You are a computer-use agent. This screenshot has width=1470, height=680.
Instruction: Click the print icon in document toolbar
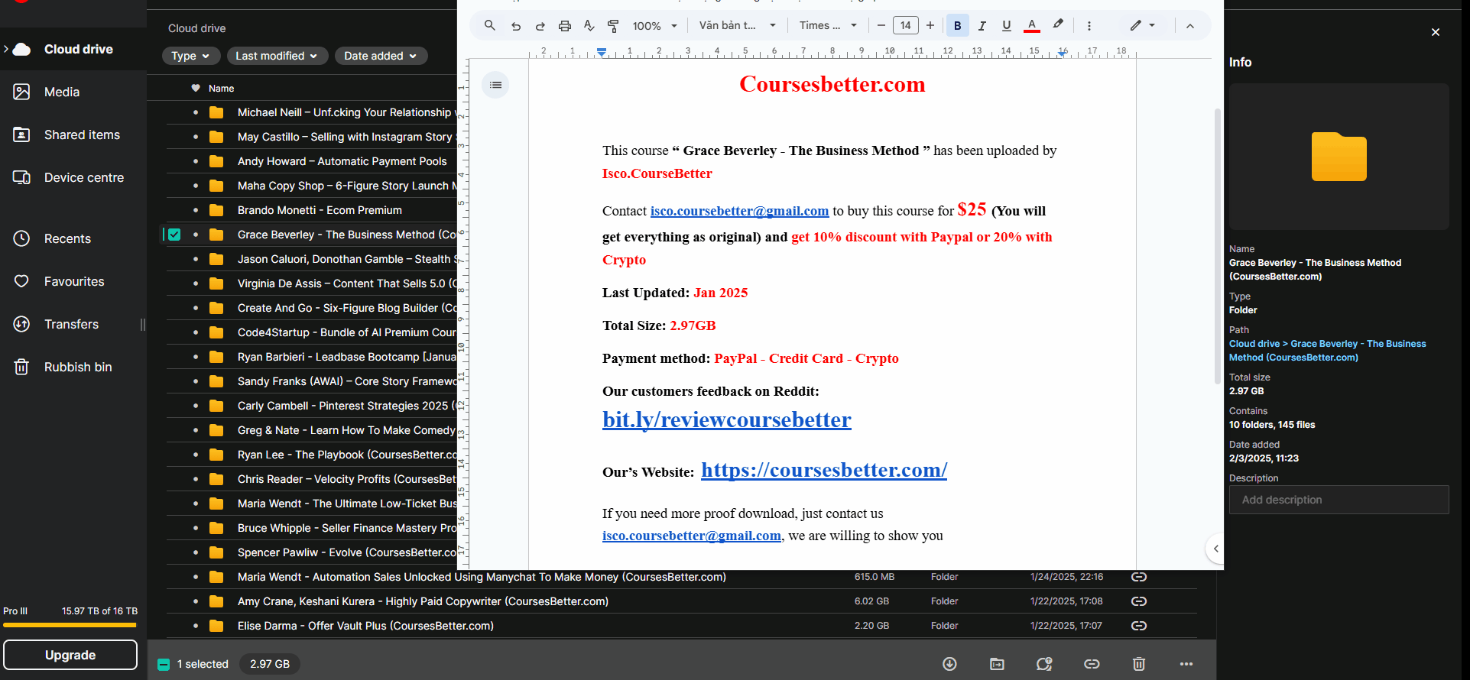tap(564, 26)
